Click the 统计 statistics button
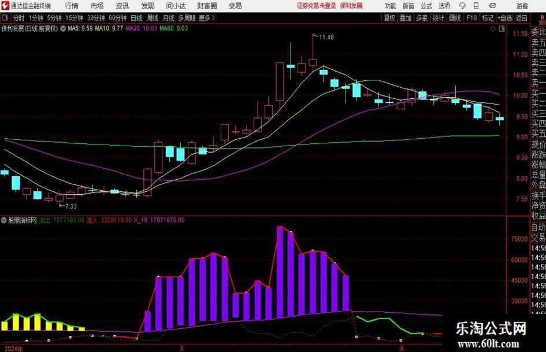This screenshot has width=546, height=352. 438,18
